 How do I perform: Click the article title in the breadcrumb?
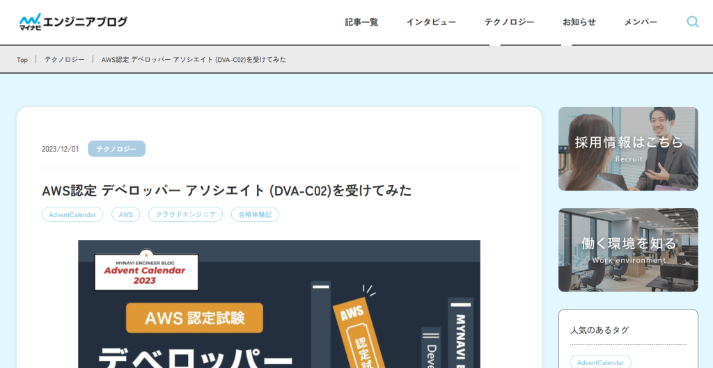(194, 60)
